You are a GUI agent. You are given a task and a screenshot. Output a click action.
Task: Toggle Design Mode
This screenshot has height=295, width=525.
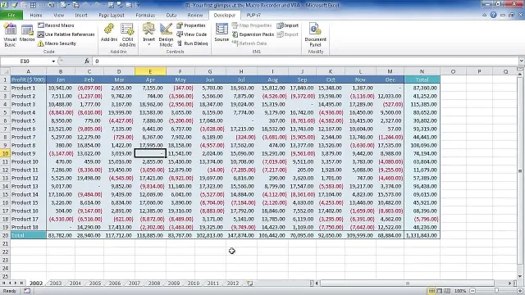[x=166, y=35]
